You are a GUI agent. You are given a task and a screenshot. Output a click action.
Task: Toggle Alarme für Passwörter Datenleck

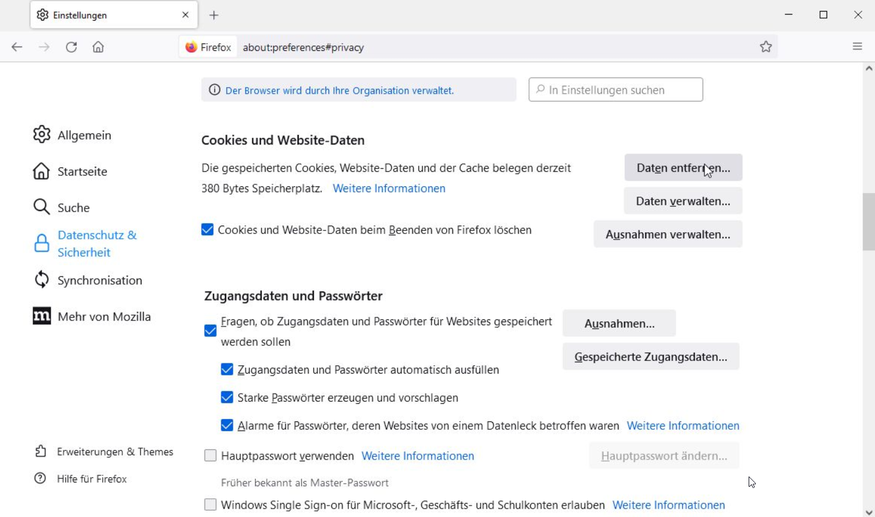[x=227, y=425]
